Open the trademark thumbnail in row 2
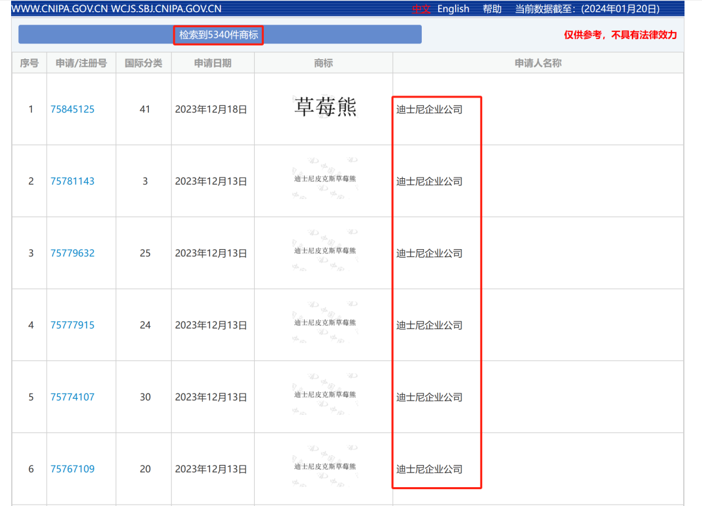The height and width of the screenshot is (506, 702). coord(325,179)
